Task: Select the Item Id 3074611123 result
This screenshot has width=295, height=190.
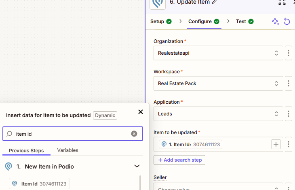Action: 39,184
